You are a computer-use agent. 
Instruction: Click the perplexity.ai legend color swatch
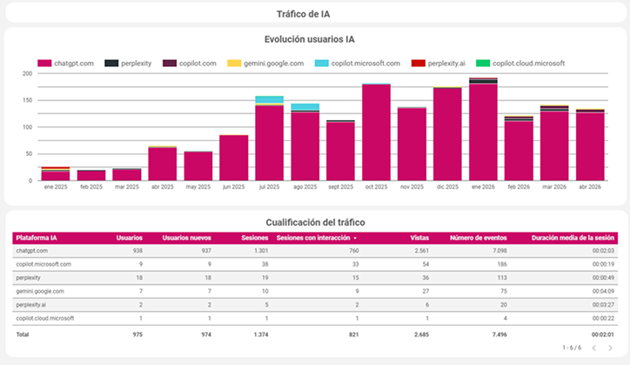coord(419,64)
